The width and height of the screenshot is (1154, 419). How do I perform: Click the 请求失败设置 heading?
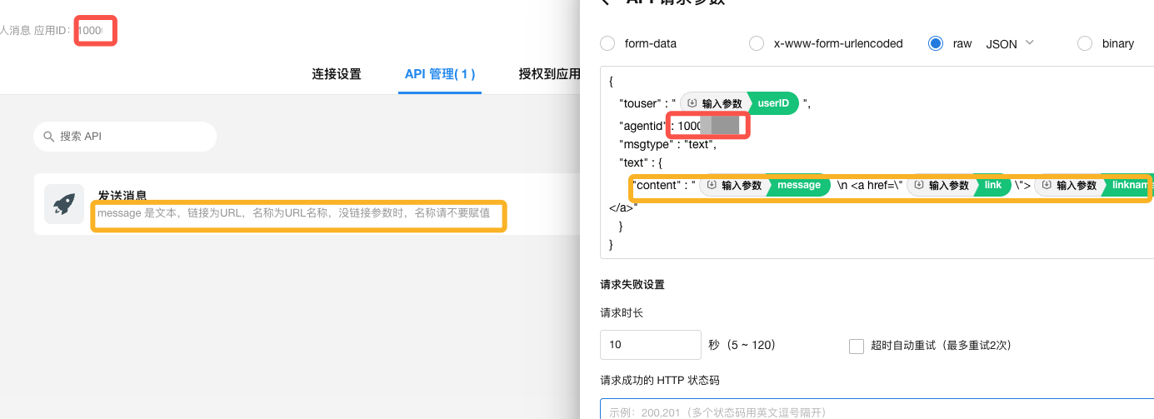tap(632, 285)
